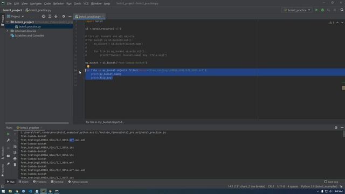Rerun boto3_practice in Run panel

(x=8, y=134)
